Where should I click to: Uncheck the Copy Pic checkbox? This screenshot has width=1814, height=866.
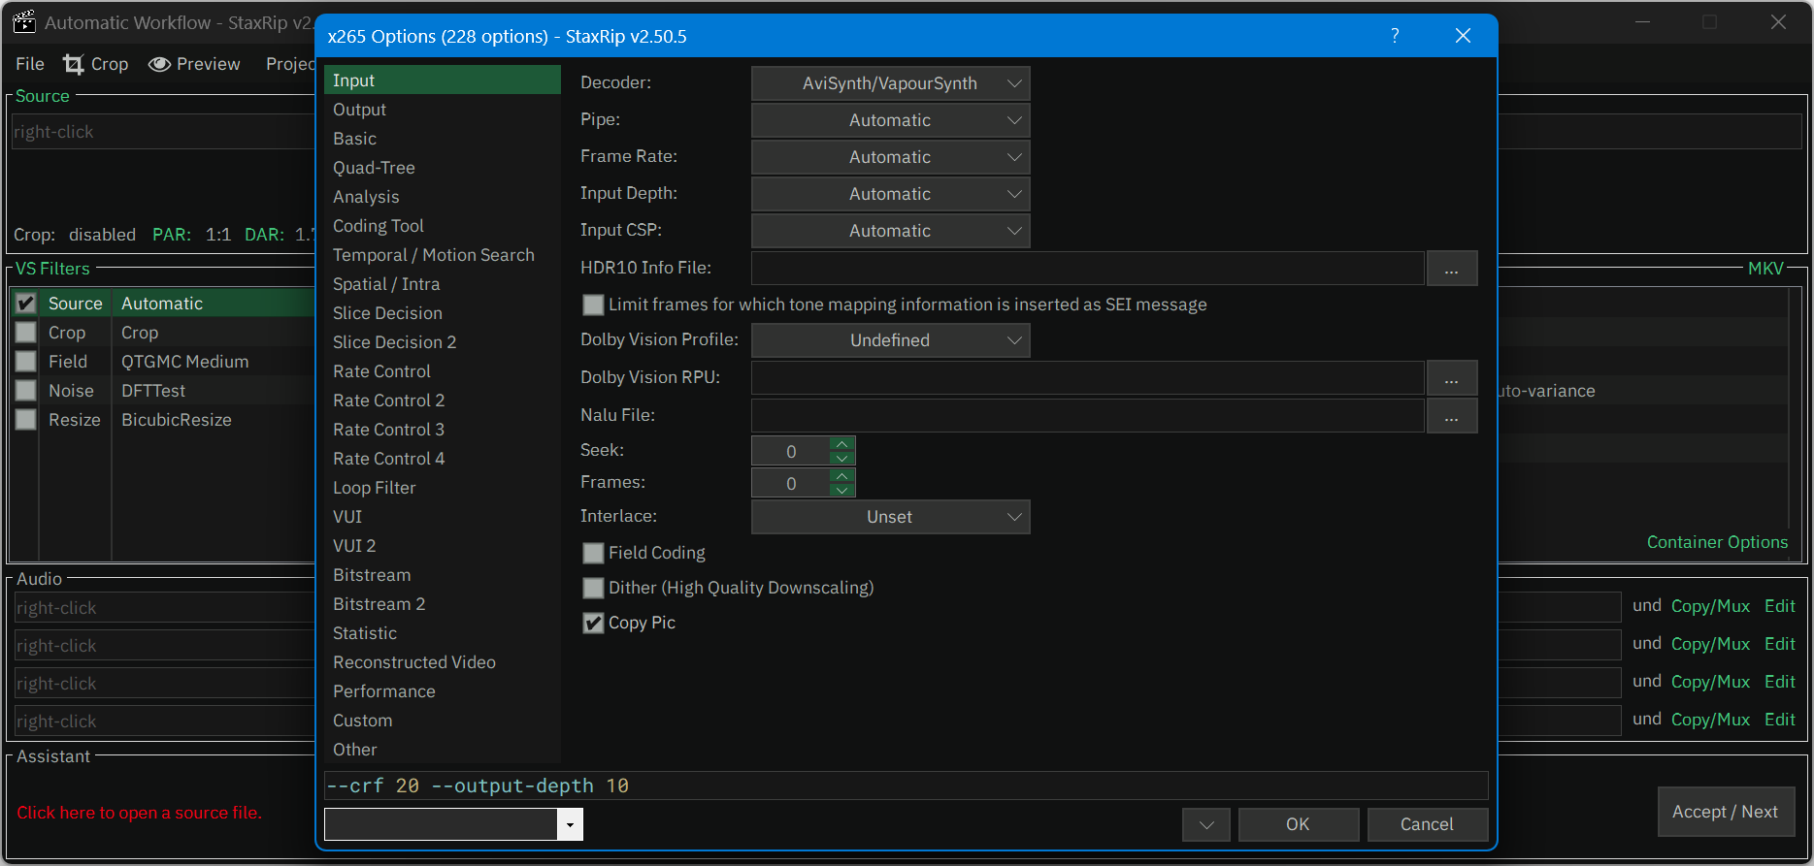(x=593, y=623)
